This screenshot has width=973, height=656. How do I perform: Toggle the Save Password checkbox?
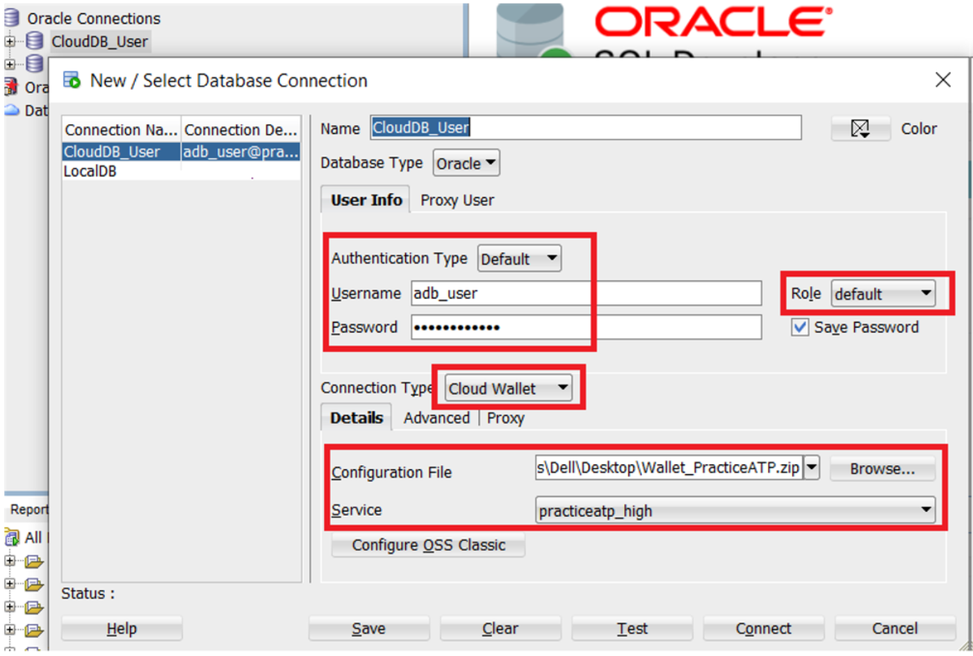coord(800,328)
